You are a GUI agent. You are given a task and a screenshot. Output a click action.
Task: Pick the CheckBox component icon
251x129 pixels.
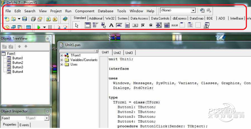point(143,25)
